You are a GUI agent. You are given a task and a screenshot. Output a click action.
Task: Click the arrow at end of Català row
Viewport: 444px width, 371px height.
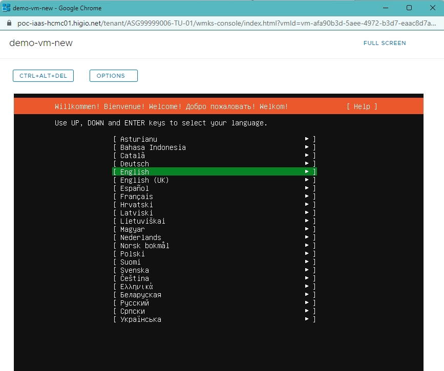[x=307, y=156]
